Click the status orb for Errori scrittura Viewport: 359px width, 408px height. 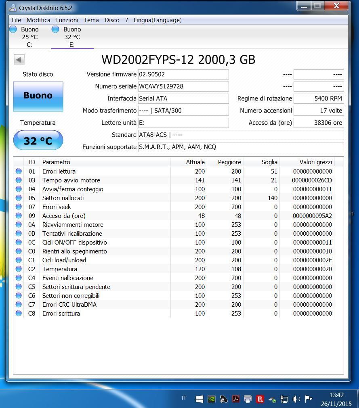click(x=19, y=313)
